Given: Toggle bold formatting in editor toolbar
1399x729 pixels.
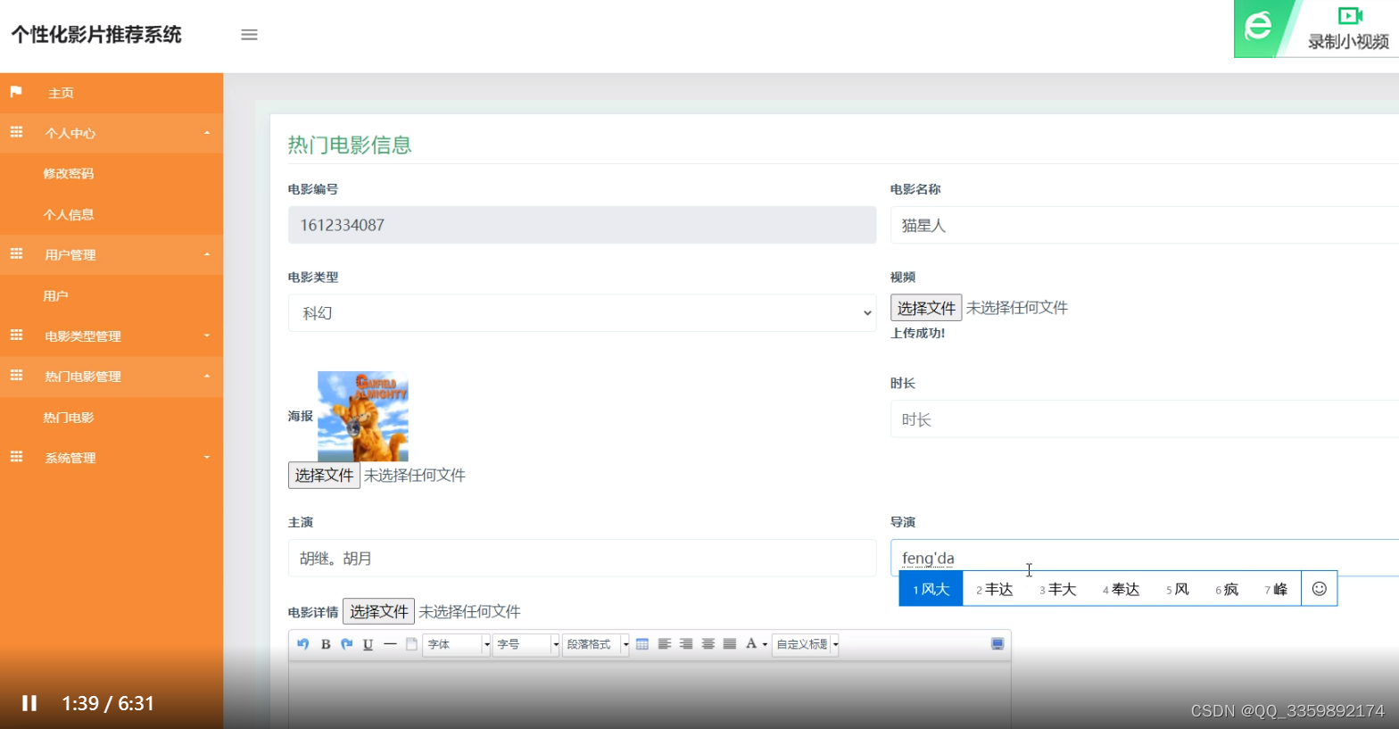Looking at the screenshot, I should click(x=326, y=644).
